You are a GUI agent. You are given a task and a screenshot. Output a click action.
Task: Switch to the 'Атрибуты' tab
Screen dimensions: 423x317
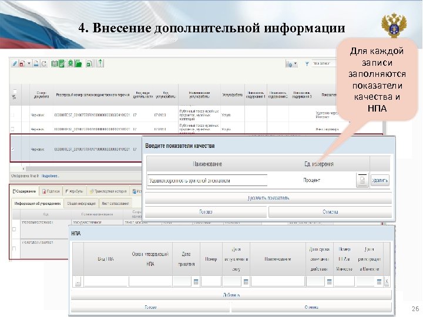[x=75, y=191]
